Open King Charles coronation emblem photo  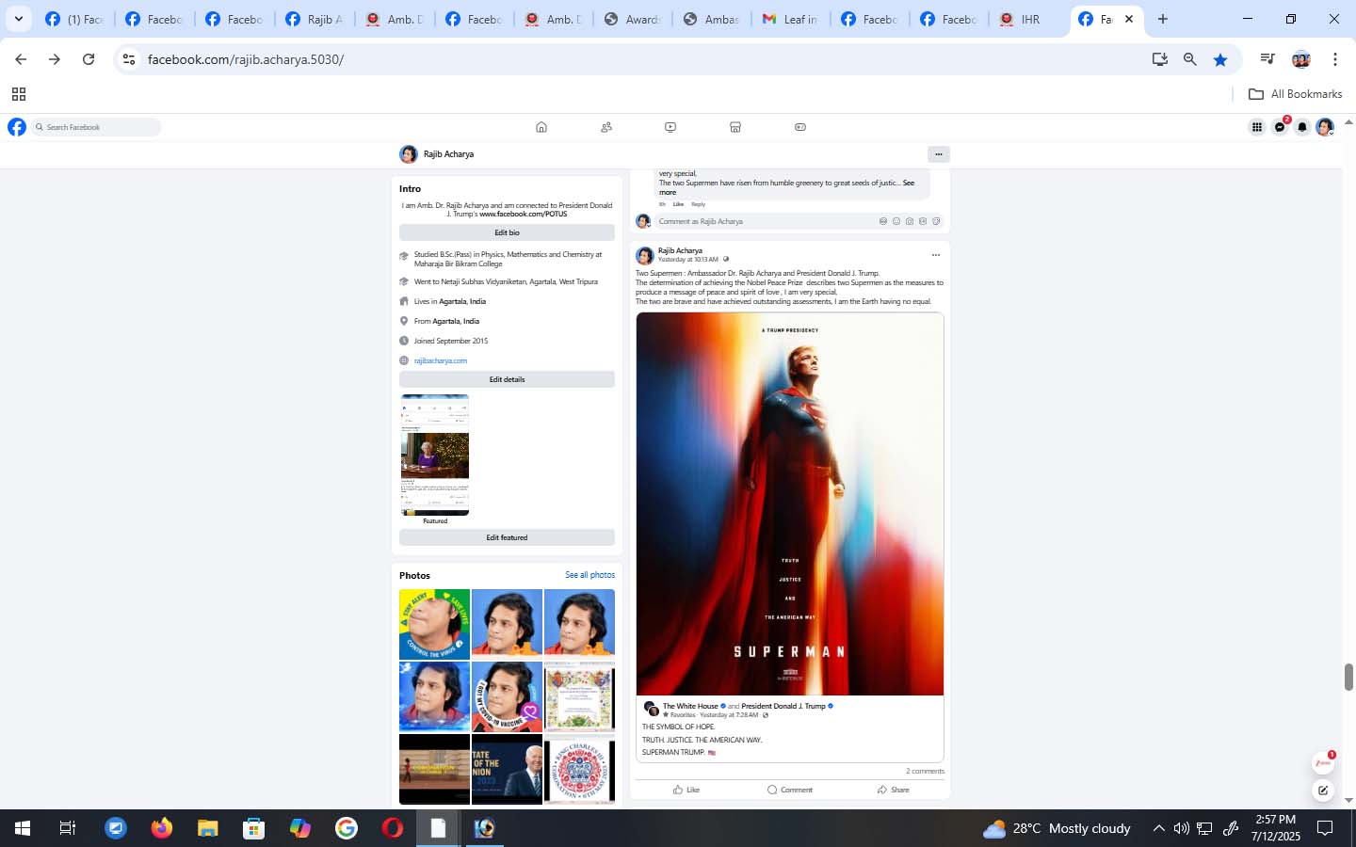pos(579,769)
